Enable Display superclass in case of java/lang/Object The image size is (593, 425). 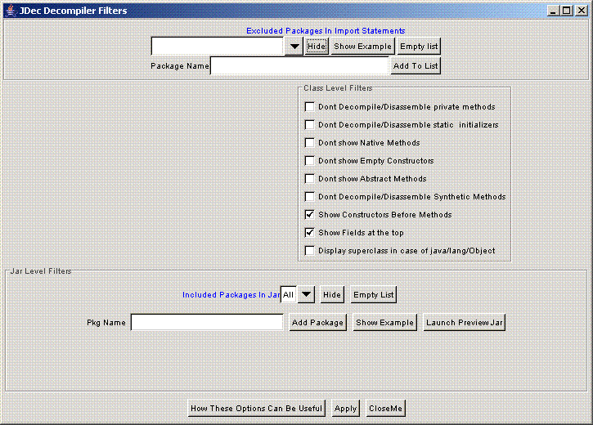pos(309,251)
